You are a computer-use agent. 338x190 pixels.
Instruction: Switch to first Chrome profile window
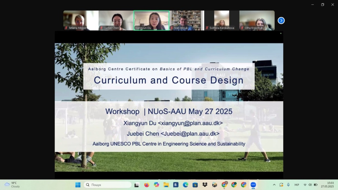coord(224,185)
